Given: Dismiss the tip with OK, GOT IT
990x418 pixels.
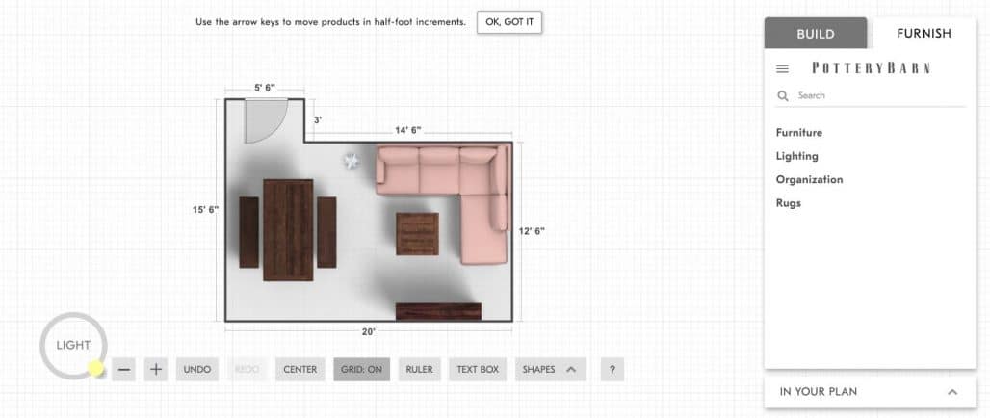Looking at the screenshot, I should click(x=509, y=22).
